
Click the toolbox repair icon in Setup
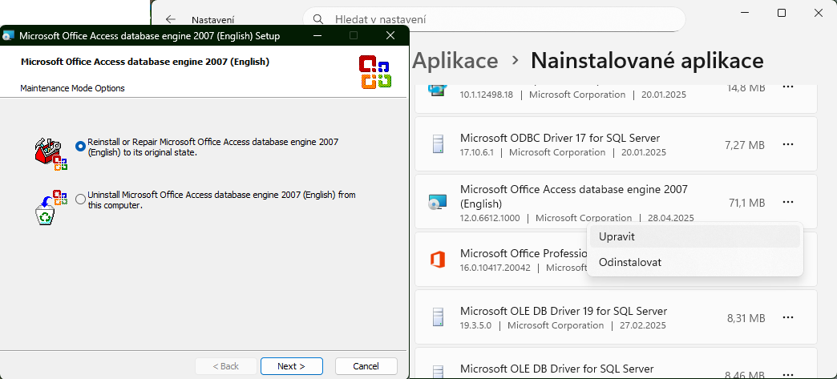[x=51, y=152]
